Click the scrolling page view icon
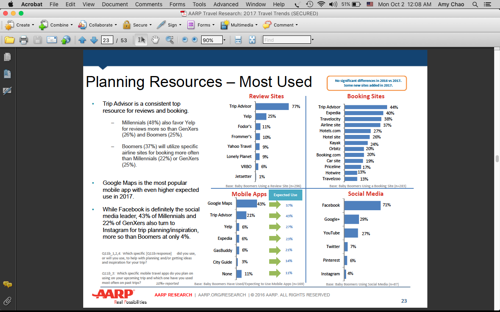 (238, 40)
